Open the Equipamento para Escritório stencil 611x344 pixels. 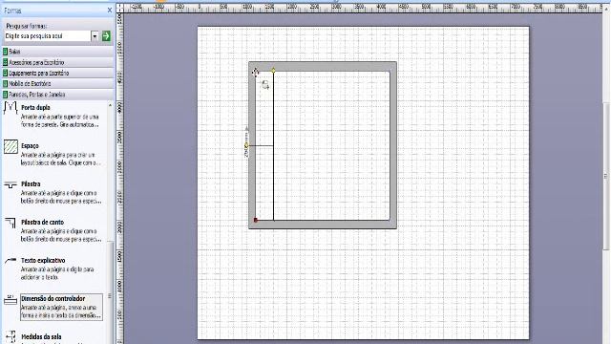click(x=57, y=73)
